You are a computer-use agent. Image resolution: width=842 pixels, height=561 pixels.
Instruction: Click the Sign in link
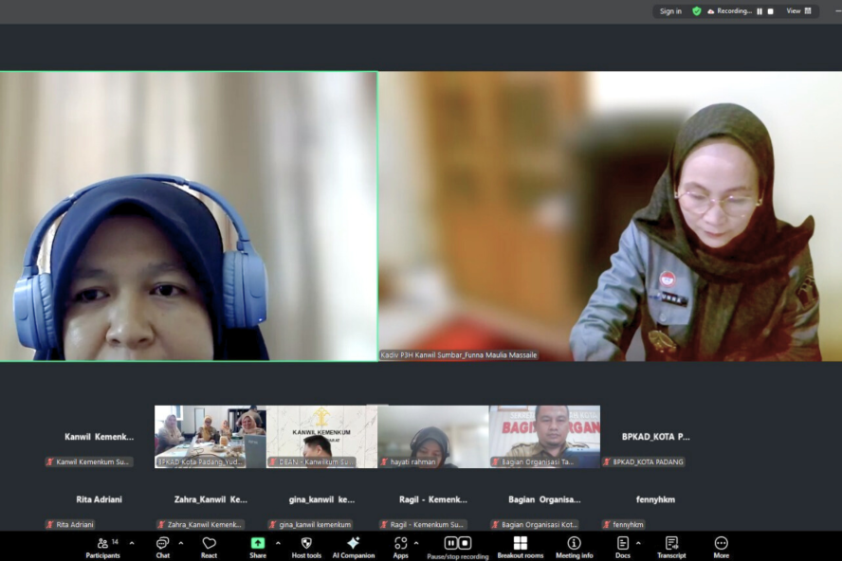coord(670,11)
